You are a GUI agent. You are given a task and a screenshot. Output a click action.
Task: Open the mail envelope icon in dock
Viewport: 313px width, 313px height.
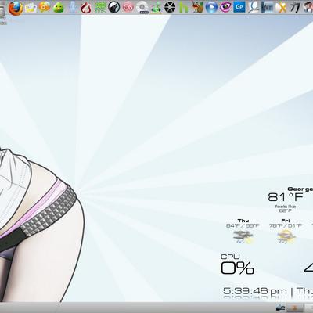[31, 8]
